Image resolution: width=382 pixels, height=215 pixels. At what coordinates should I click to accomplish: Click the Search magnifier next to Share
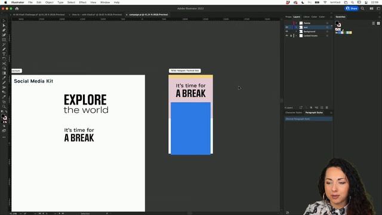click(362, 8)
